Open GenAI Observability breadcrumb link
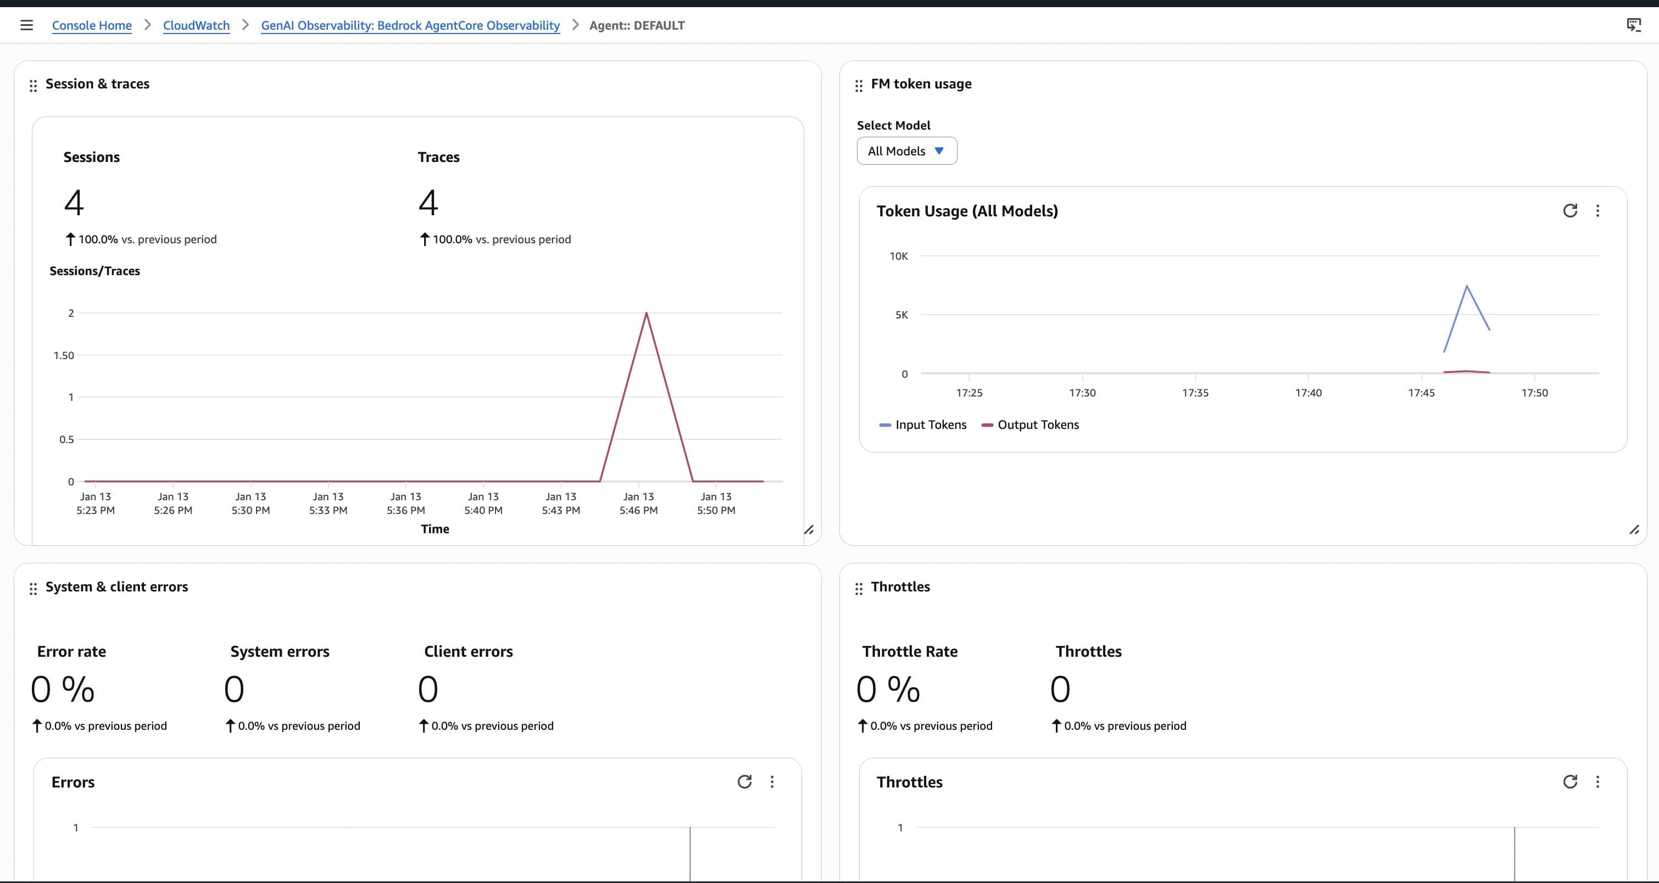 coord(410,25)
